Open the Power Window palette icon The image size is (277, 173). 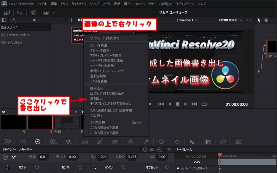click(x=161, y=142)
